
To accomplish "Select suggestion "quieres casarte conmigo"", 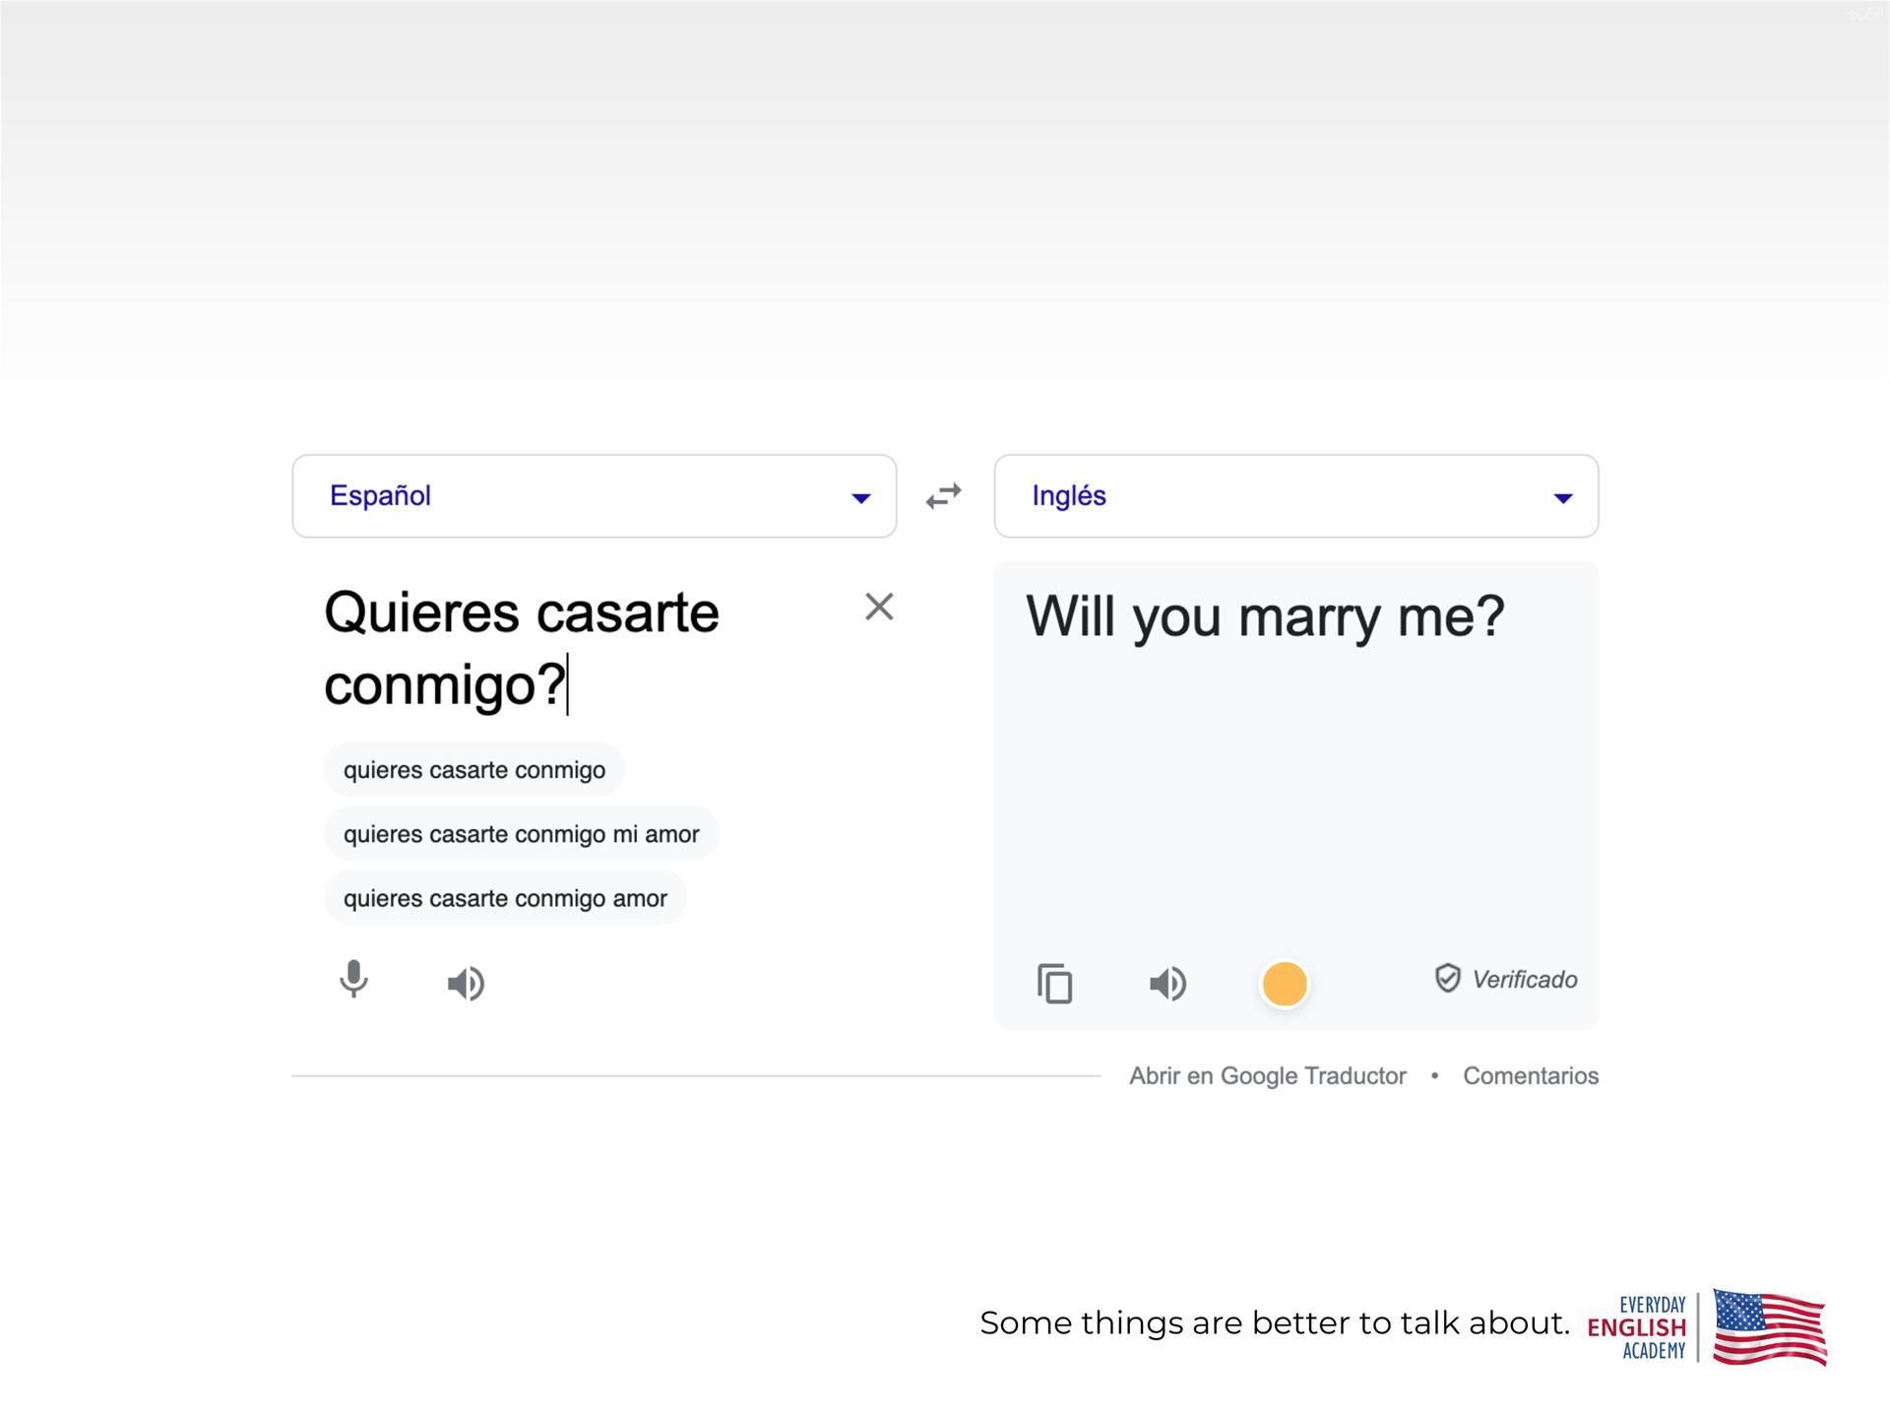I will tap(473, 770).
